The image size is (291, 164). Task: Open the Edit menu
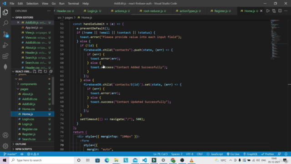[20, 3]
